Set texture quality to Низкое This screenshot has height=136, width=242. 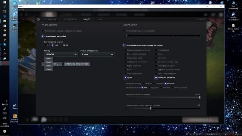coord(144,83)
